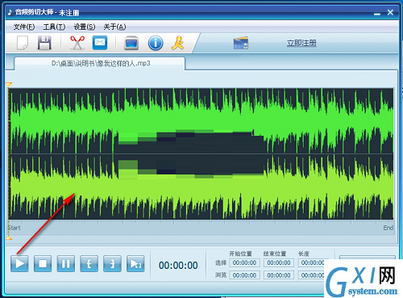Open the 工具(T) menu
The image size is (403, 298).
(54, 27)
